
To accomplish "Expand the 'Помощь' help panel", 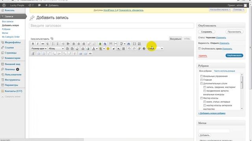I will coord(239,9).
